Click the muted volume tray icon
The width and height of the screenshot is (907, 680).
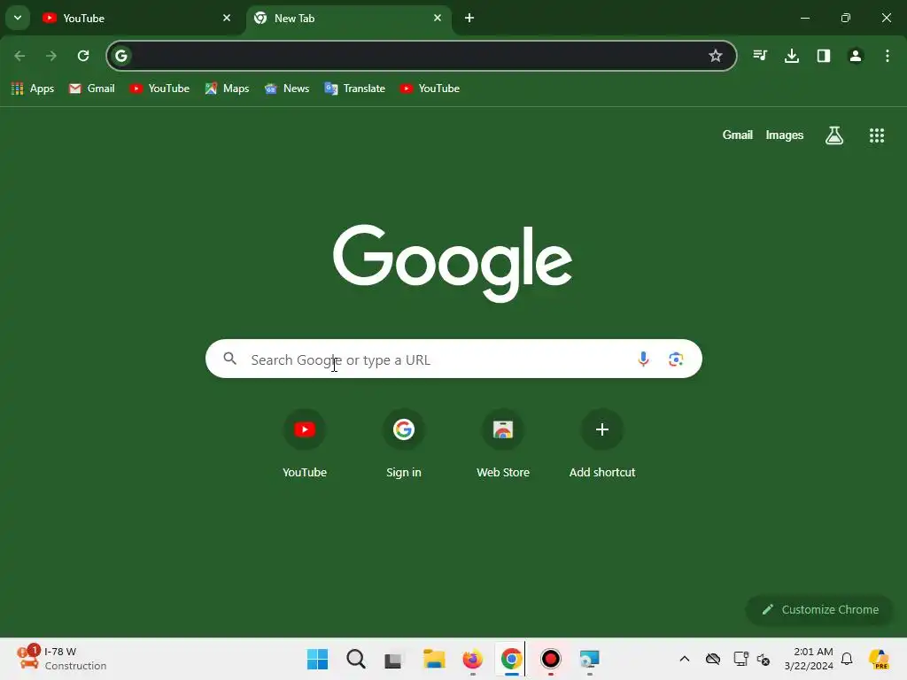click(x=764, y=659)
